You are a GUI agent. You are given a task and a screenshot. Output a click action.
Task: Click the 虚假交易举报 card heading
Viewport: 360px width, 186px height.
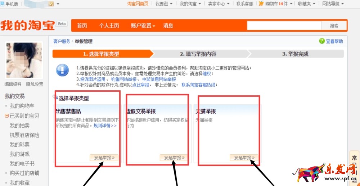[x=141, y=112]
